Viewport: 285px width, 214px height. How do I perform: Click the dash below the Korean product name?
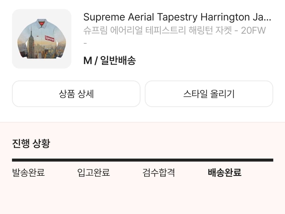point(85,43)
